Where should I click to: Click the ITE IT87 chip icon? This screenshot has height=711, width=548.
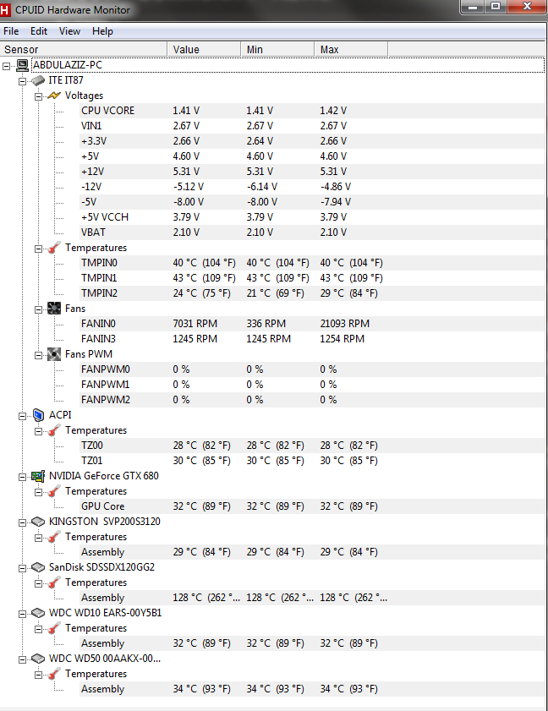click(x=38, y=80)
